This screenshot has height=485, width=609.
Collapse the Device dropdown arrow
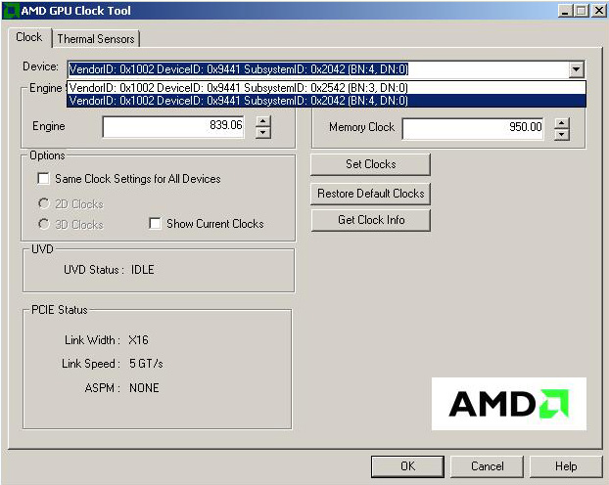click(576, 69)
